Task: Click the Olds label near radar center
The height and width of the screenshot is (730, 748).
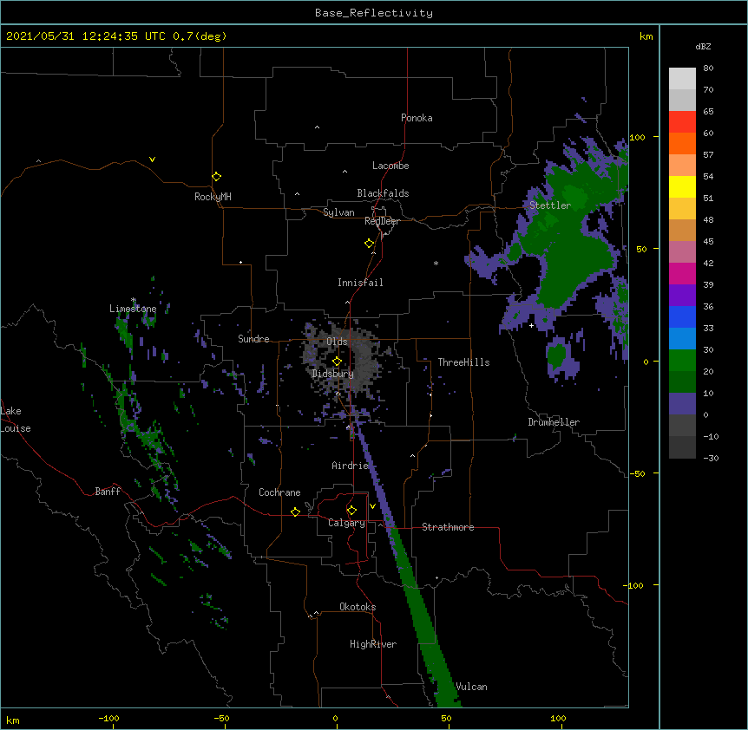Action: [337, 342]
